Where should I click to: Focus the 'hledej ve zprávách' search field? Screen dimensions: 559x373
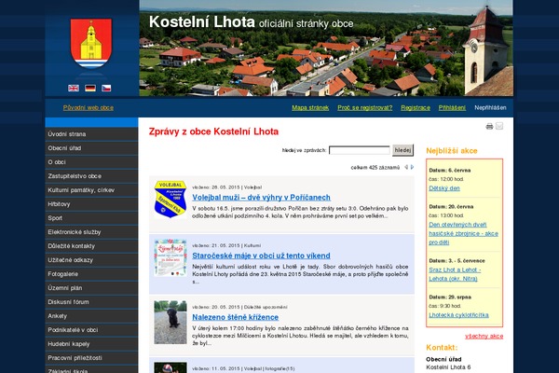click(x=360, y=150)
